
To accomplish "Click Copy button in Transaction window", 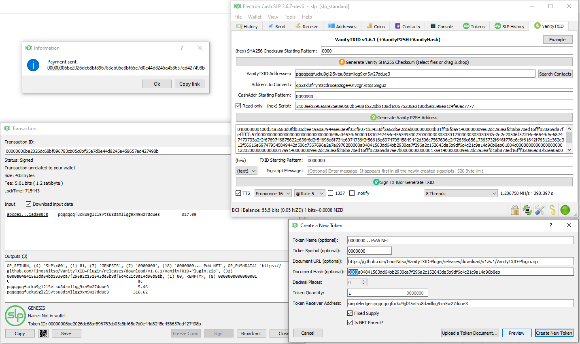I will (x=20, y=333).
